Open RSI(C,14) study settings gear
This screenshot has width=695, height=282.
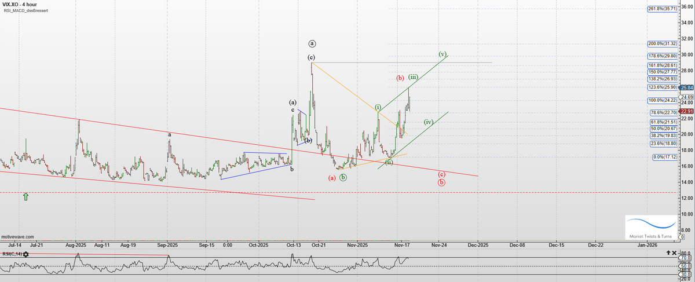(25, 254)
